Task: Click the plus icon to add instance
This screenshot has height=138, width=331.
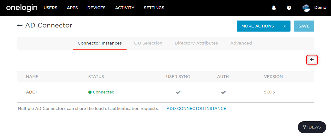Action: [x=312, y=60]
